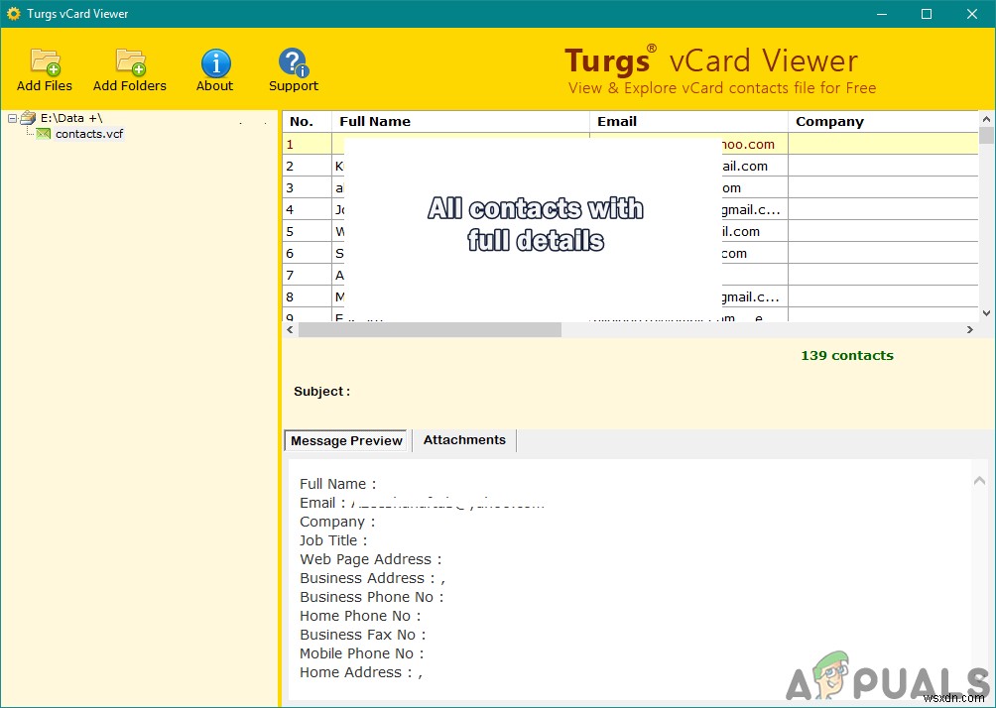Open the Support help icon
Screen dimensions: 996x708
pyautogui.click(x=293, y=69)
